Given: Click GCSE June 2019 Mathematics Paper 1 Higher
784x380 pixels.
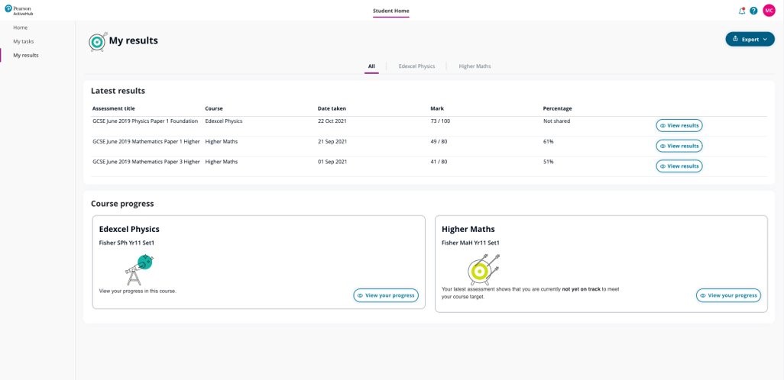Looking at the screenshot, I should click(147, 142).
